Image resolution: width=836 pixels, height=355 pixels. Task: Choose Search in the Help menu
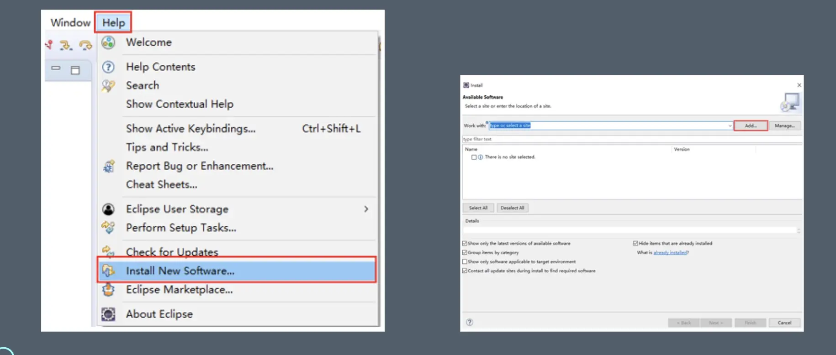(x=143, y=85)
